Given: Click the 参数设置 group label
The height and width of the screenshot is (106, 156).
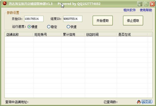Looking at the screenshot, I should (13, 13).
